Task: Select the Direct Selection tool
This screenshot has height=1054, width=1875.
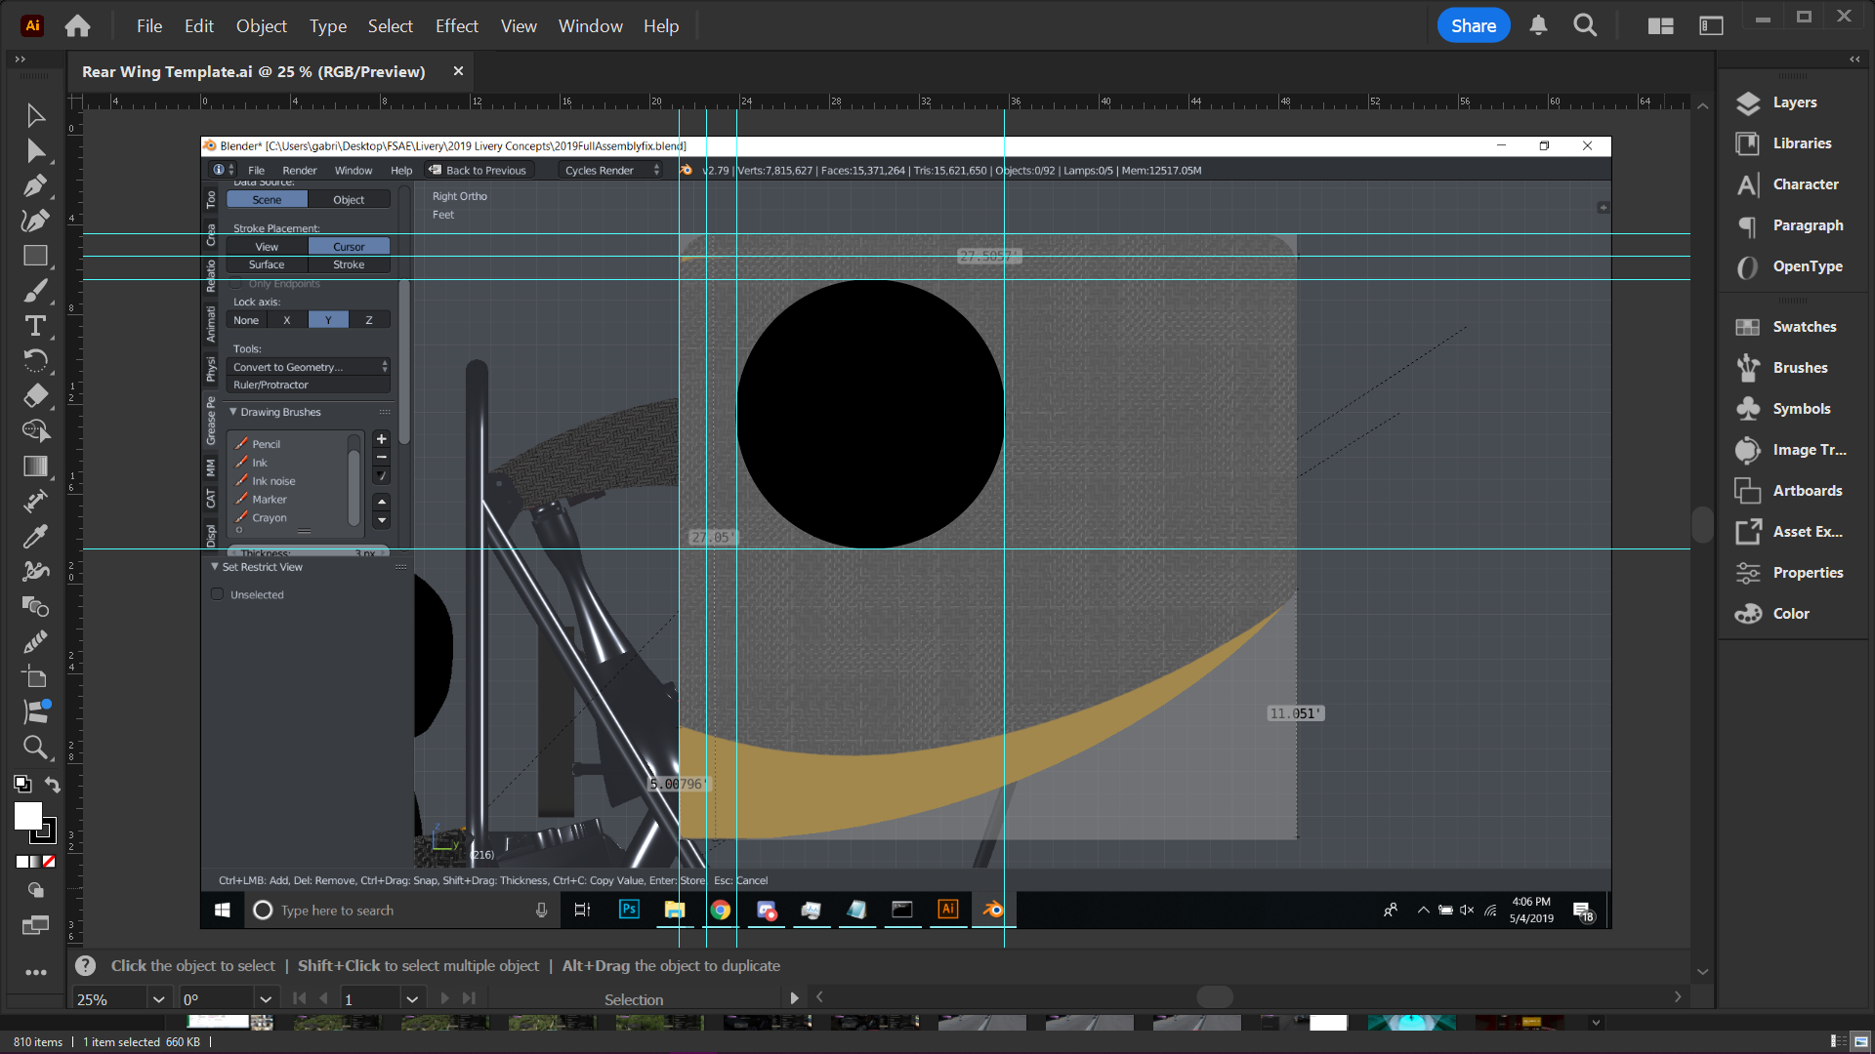Action: [35, 151]
